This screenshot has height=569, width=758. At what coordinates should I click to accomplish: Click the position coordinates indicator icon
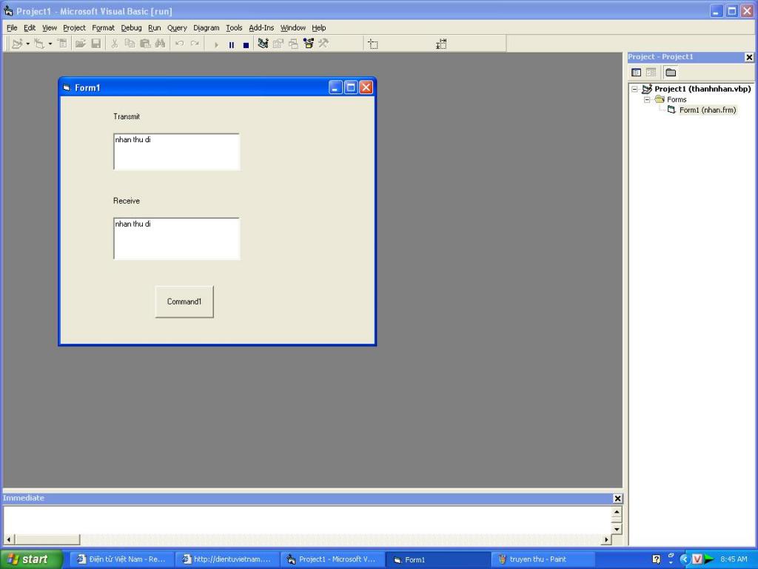[373, 44]
